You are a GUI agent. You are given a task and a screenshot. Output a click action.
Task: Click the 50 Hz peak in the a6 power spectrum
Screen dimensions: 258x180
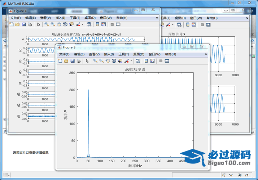(88, 90)
